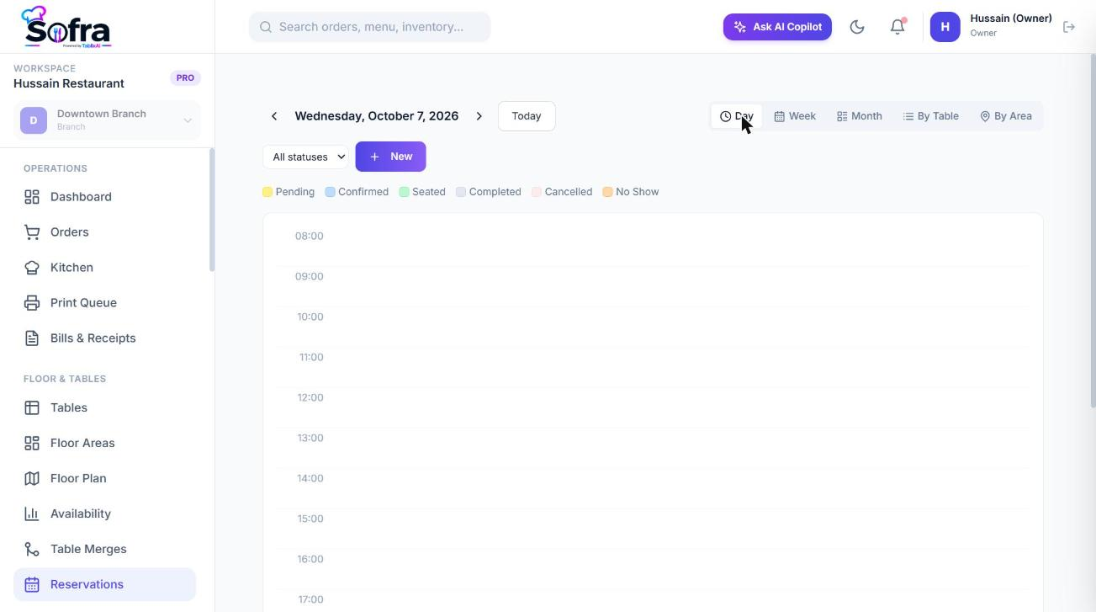1096x612 pixels.
Task: Open the Sofra logo home
Action: click(x=66, y=27)
